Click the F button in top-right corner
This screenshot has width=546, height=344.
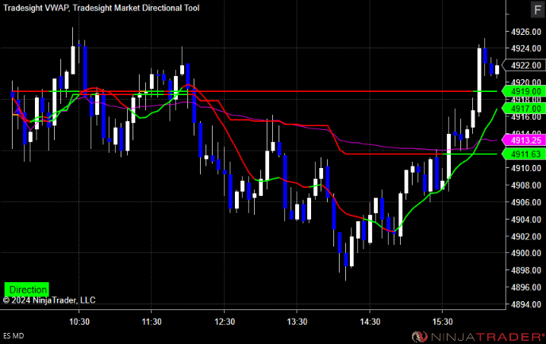(x=538, y=10)
